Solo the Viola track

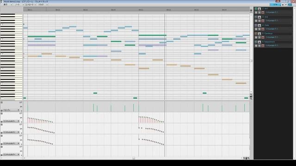coord(259,29)
